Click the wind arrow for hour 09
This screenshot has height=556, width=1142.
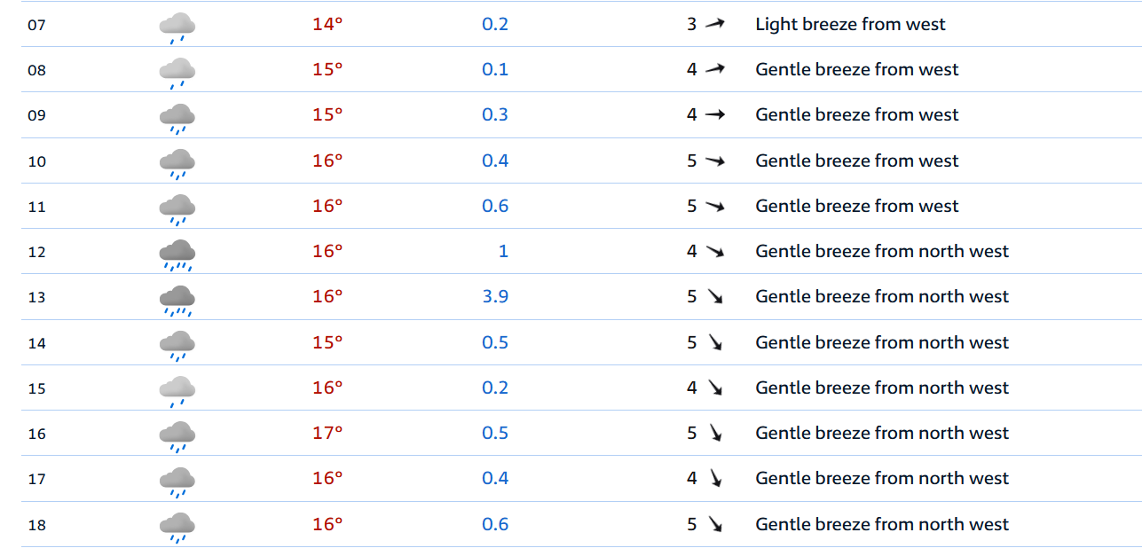point(715,115)
